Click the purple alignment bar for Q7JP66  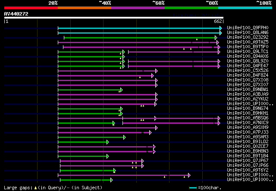coord(101,166)
